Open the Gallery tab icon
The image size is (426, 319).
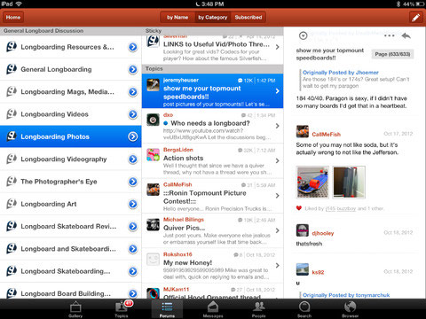(x=75, y=309)
